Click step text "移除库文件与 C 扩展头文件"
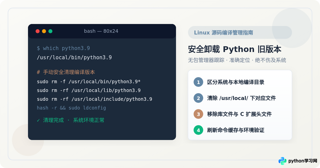This screenshot has height=168, width=320. 239,114
